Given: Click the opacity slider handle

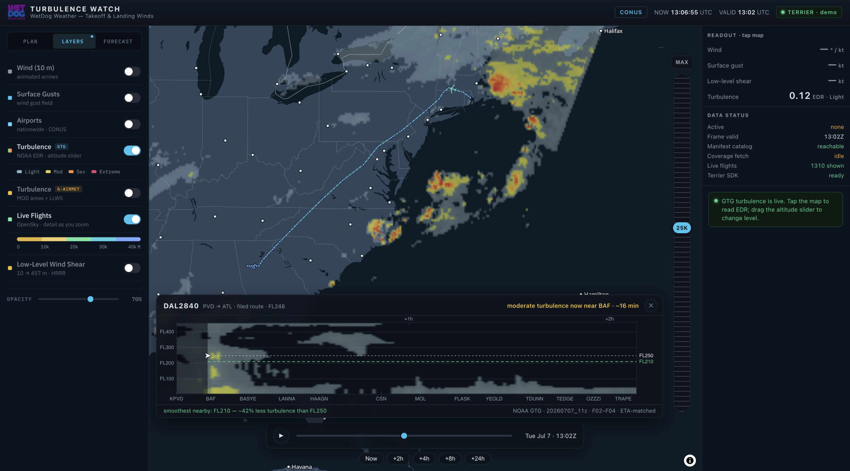Looking at the screenshot, I should click(x=90, y=299).
